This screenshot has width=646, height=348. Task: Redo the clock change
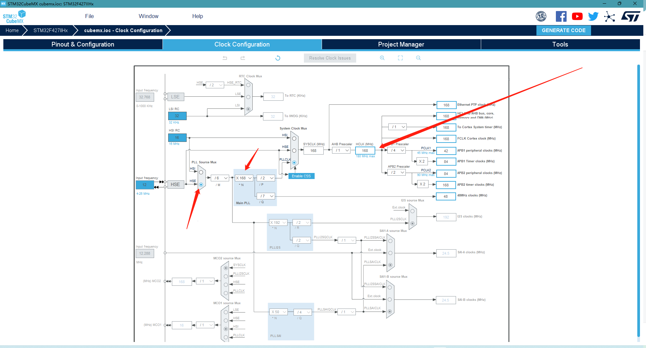pos(243,58)
